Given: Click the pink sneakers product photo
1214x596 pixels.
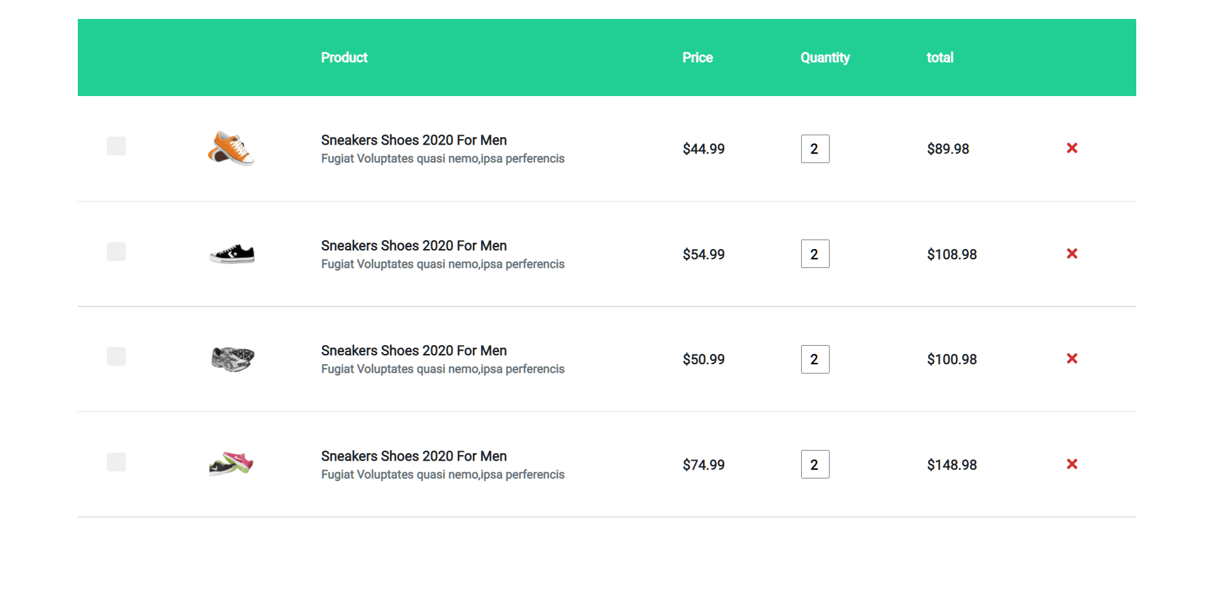Looking at the screenshot, I should [231, 464].
